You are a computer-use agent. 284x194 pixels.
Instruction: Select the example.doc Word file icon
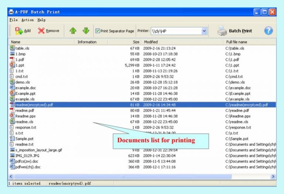[x=12, y=88]
